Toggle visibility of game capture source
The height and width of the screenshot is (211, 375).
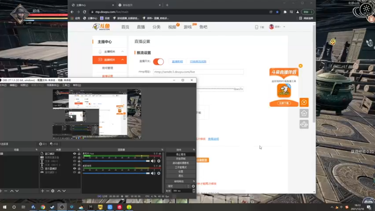pyautogui.click(x=75, y=172)
